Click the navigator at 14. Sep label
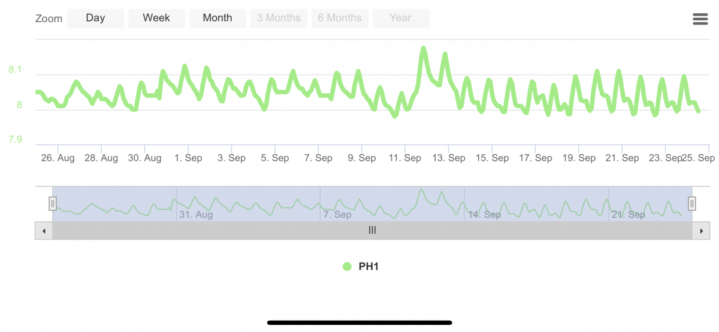The height and width of the screenshot is (332, 719). [484, 214]
